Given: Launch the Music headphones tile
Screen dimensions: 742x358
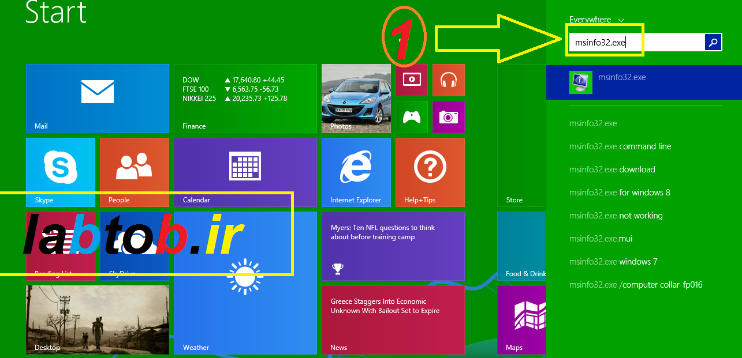Looking at the screenshot, I should pos(449,80).
